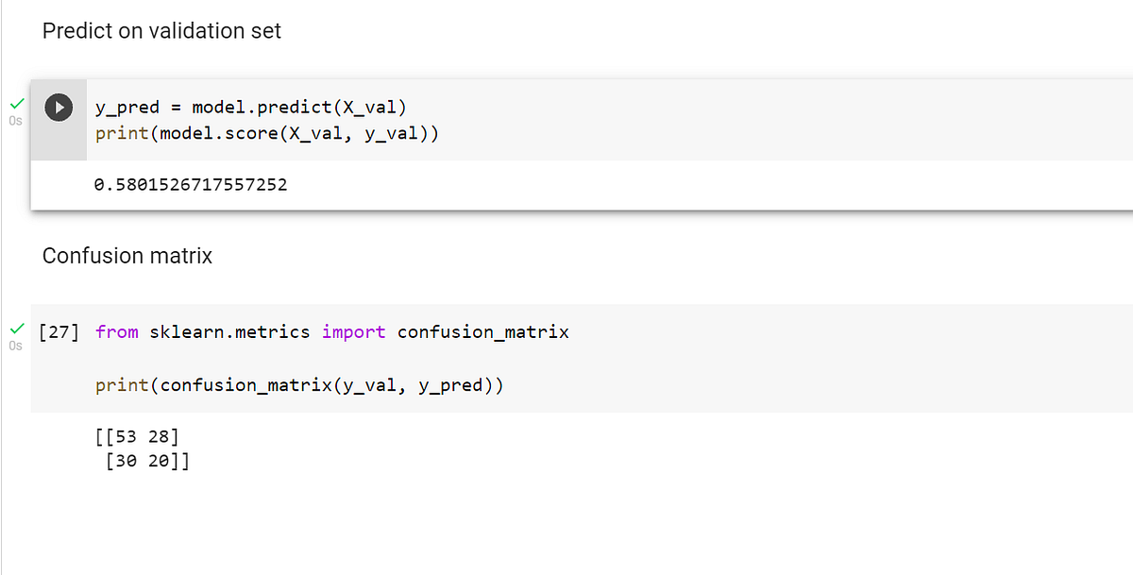
Task: Select the Confusion matrix markdown heading
Action: [x=127, y=255]
